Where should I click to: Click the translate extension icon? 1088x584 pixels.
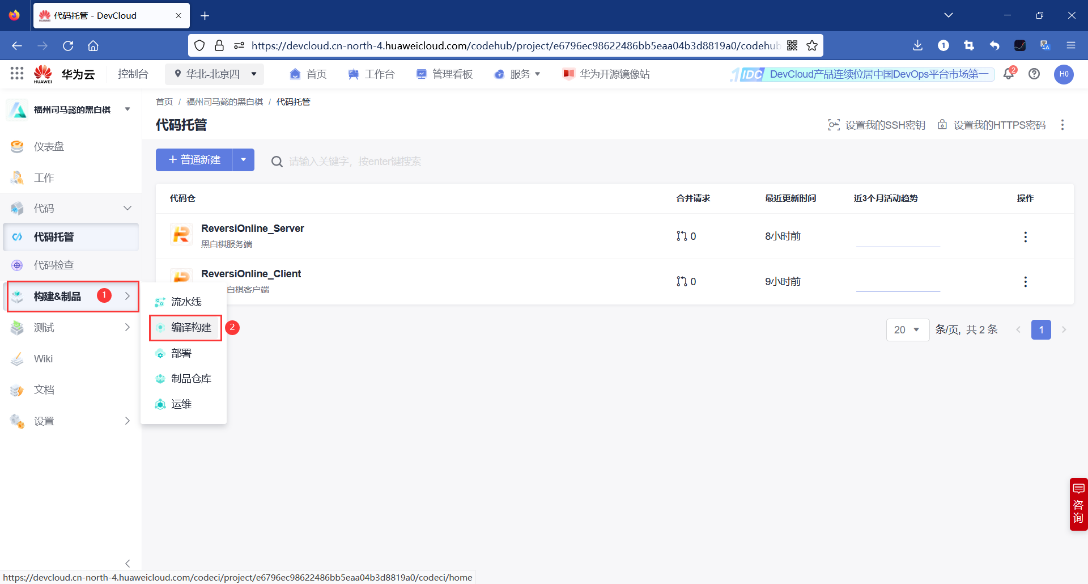tap(1045, 45)
